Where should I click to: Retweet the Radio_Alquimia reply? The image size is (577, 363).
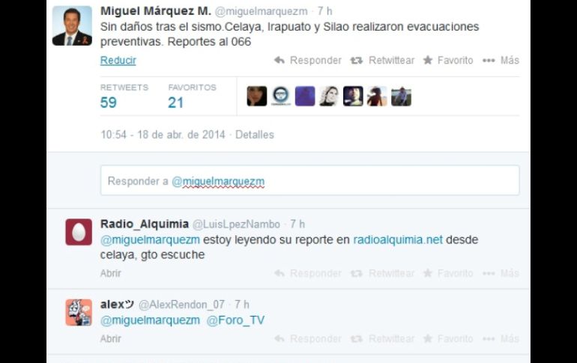tap(382, 273)
